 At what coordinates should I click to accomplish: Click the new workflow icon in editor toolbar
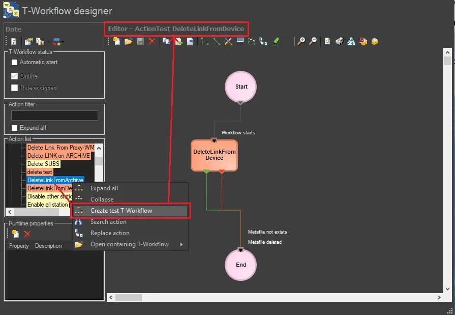117,41
